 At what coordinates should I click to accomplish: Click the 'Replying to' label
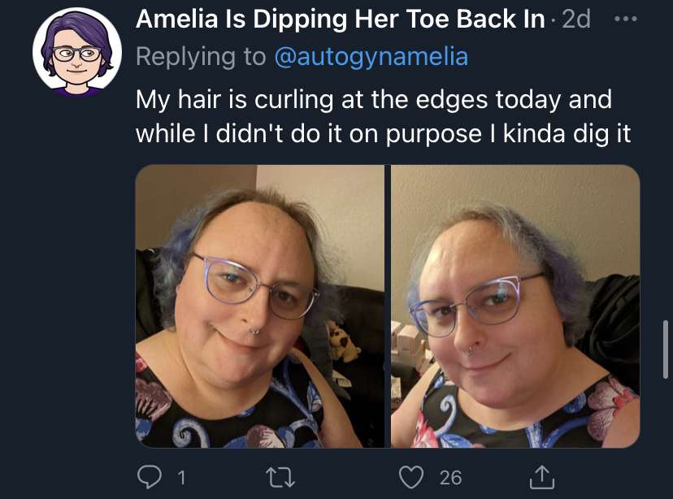coord(201,57)
